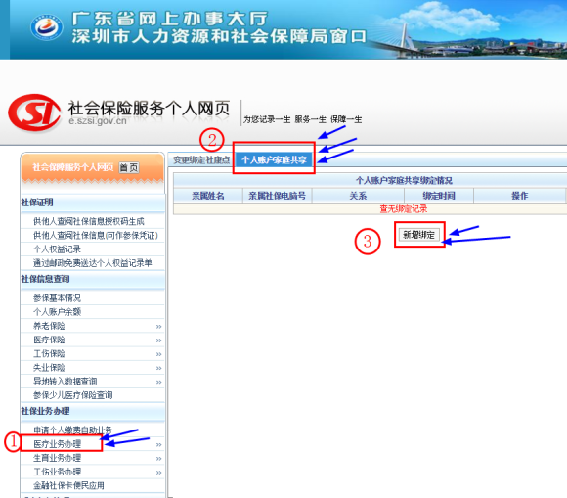Click the 个人账户家庭共享绑定情况 table title
Image resolution: width=567 pixels, height=498 pixels.
tap(404, 180)
